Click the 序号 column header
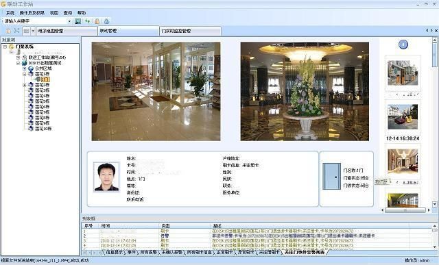Image resolution: width=439 pixels, height=265 pixels. [x=91, y=225]
